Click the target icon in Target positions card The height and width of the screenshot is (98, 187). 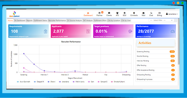130,31
